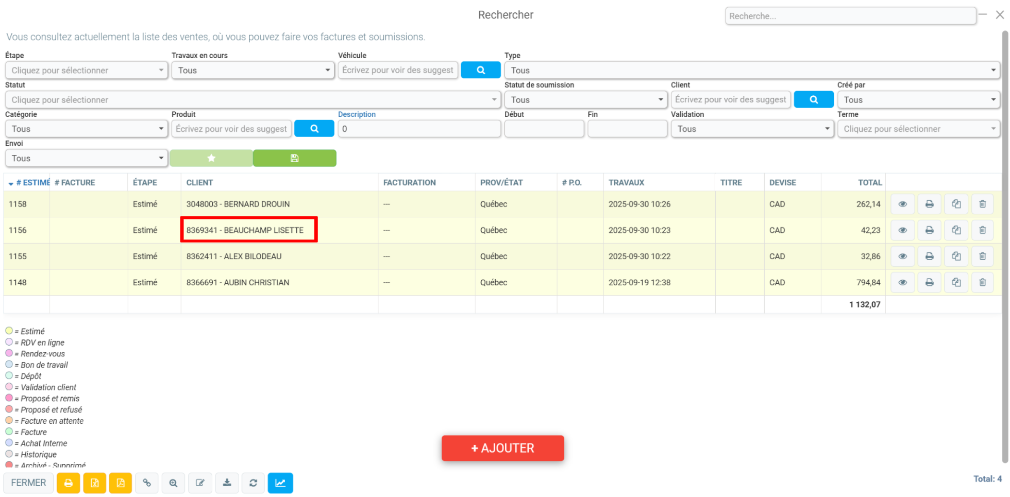1010x497 pixels.
Task: Delete estimate 1158 with the trash icon
Action: pos(983,204)
